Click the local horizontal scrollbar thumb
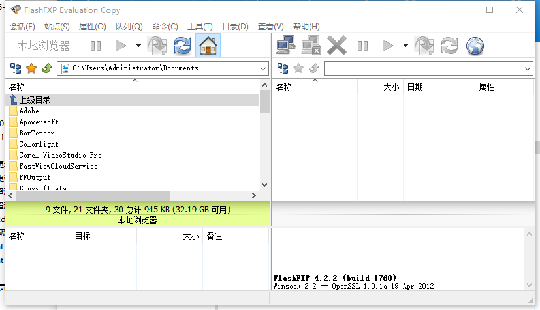The image size is (540, 310). coord(93,195)
